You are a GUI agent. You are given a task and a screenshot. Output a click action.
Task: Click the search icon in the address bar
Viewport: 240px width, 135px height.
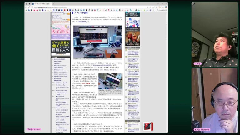(147, 7)
